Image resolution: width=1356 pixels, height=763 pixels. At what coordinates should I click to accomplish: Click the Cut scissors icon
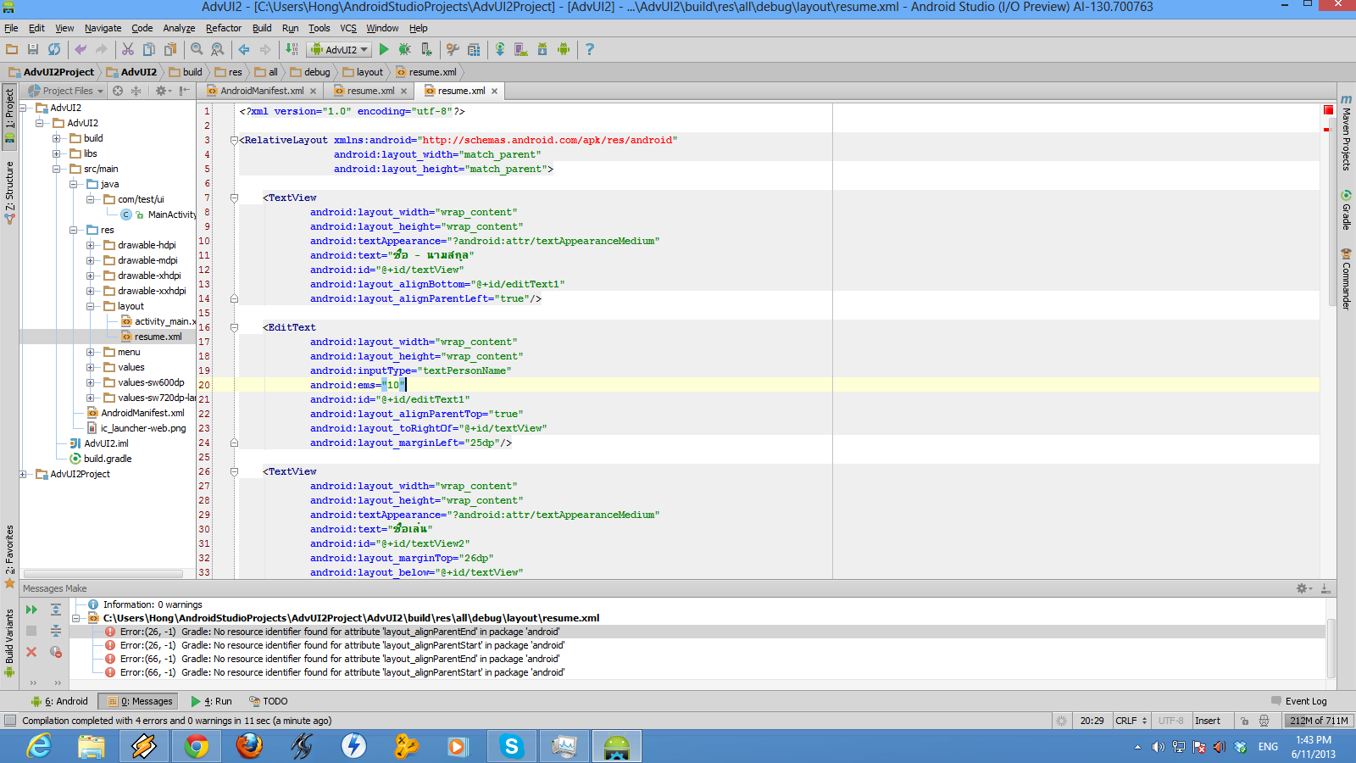tap(128, 50)
